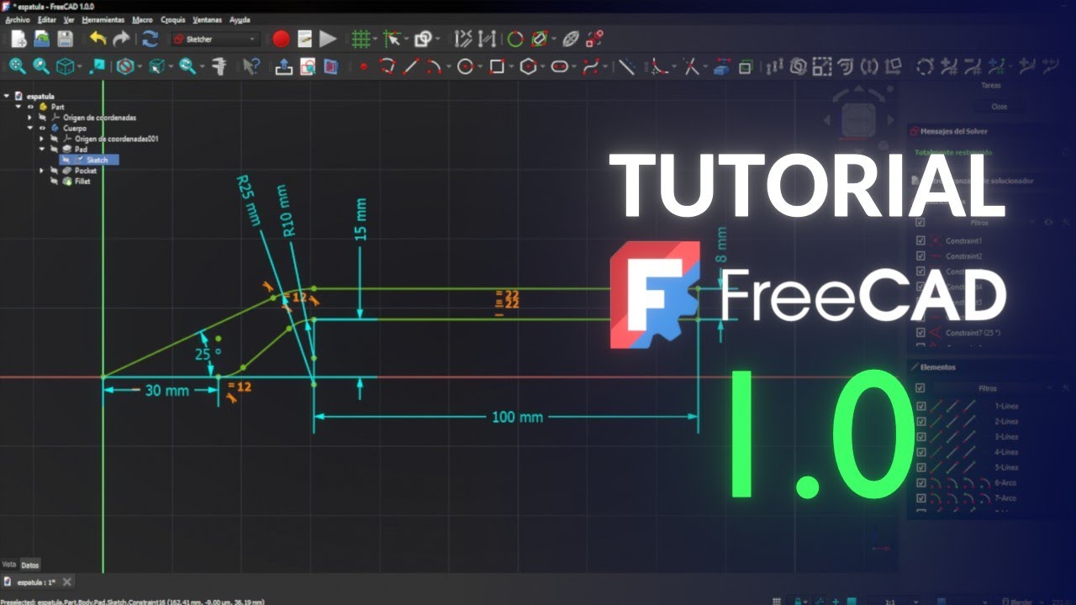
Task: Select the Create Slot tool
Action: click(559, 66)
